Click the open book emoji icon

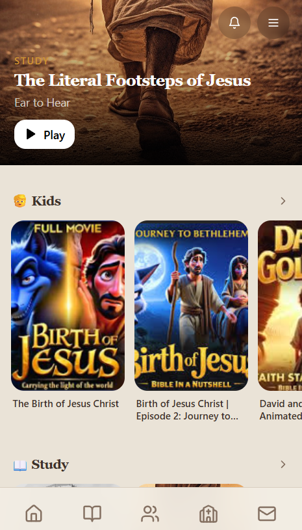click(20, 465)
